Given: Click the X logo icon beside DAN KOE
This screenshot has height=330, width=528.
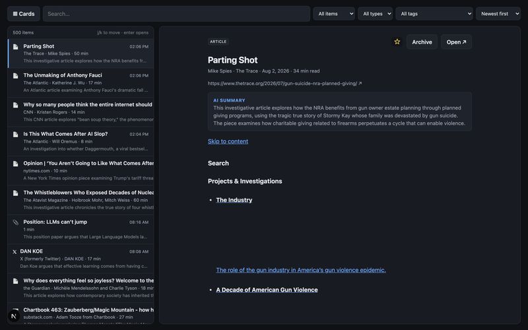Looking at the screenshot, I should tap(15, 251).
